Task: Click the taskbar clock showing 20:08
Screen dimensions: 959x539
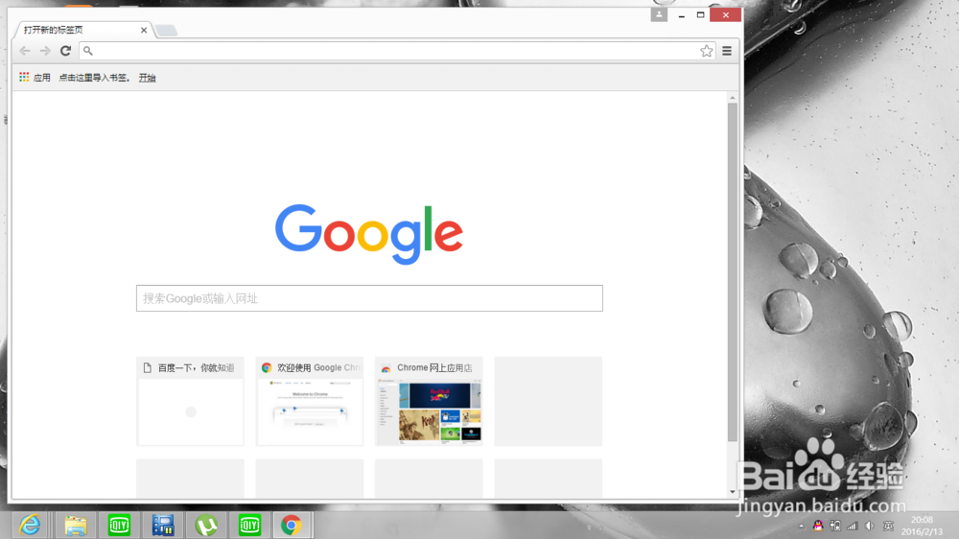Action: 922,526
